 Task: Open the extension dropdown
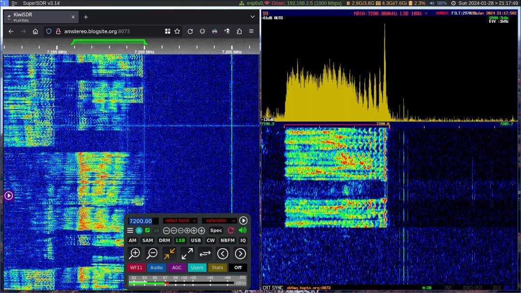tap(219, 221)
